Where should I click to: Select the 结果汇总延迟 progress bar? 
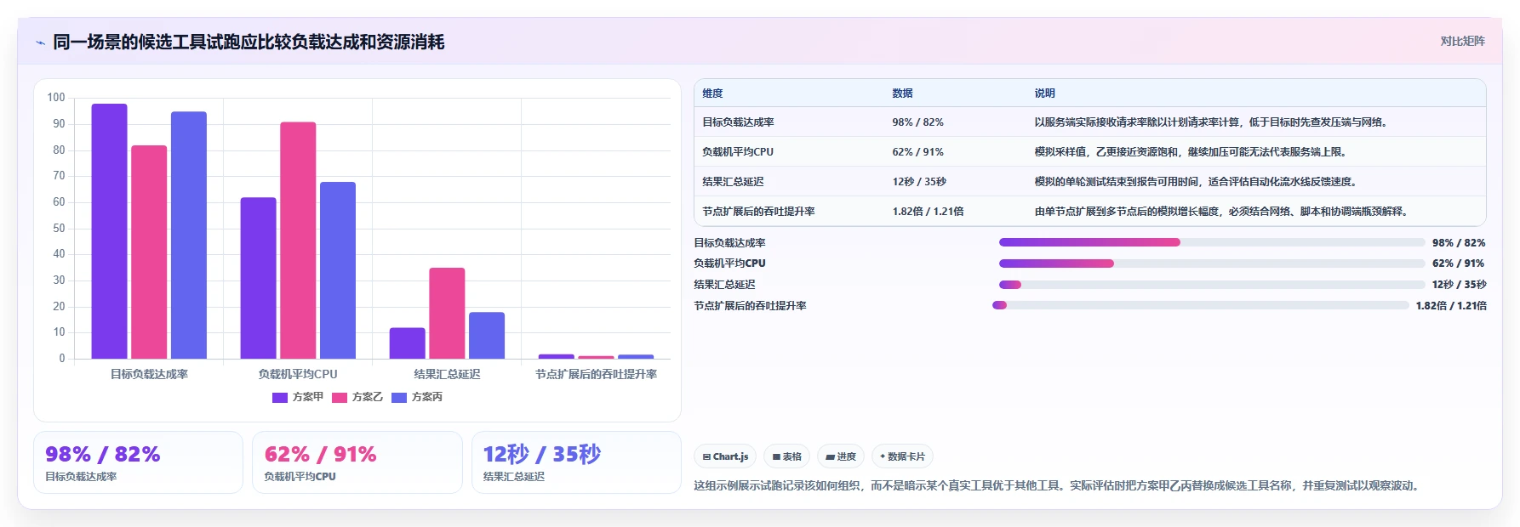[x=1212, y=285]
